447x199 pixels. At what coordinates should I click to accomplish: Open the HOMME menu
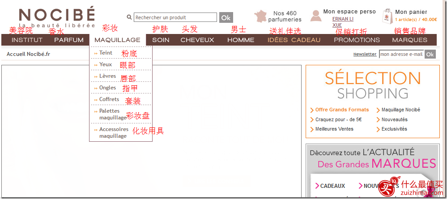pos(241,40)
